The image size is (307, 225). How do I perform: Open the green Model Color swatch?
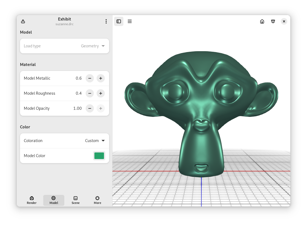coord(99,156)
